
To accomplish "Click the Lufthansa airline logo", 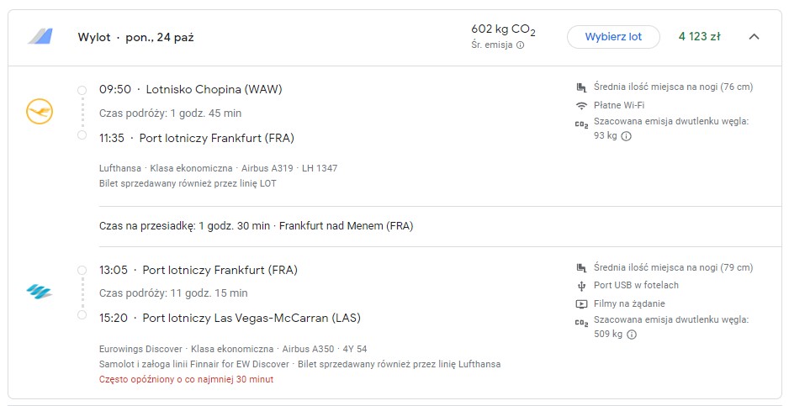I will pyautogui.click(x=40, y=111).
